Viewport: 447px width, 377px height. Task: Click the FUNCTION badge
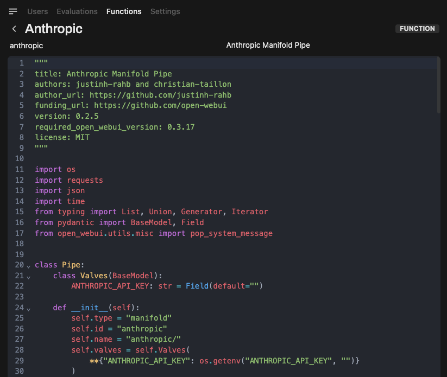pyautogui.click(x=417, y=28)
